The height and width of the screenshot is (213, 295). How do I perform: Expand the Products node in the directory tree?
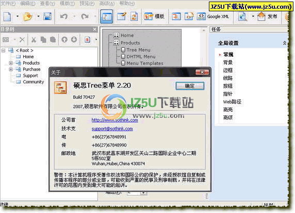(x=11, y=63)
